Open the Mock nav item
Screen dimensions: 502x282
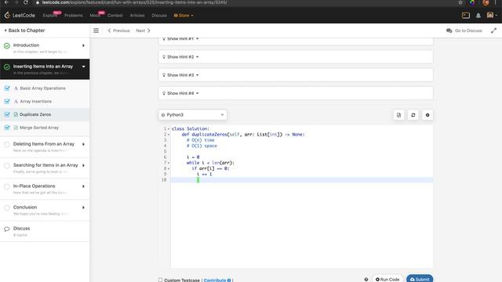95,16
